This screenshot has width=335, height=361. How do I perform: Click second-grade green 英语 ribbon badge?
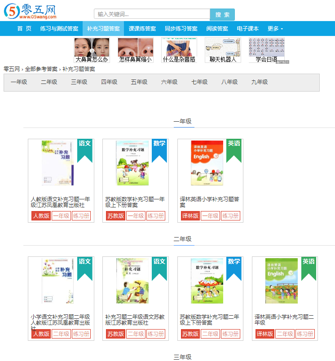[x=309, y=269]
